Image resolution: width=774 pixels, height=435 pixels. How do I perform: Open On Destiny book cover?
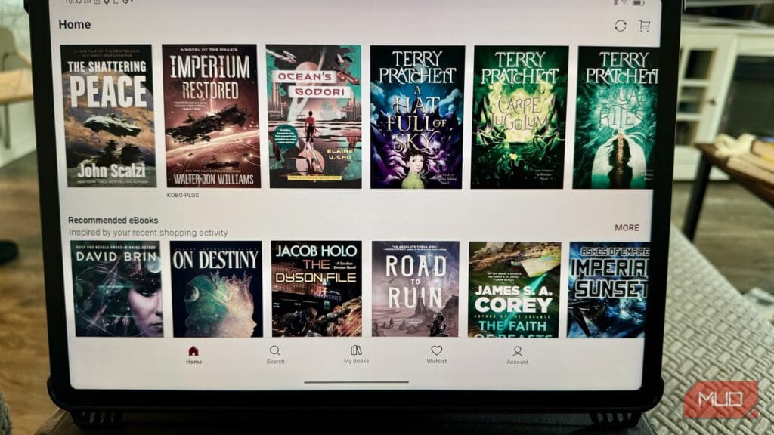coord(216,289)
